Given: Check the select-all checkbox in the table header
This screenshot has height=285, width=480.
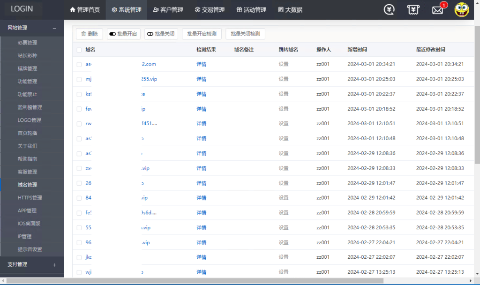Looking at the screenshot, I should tap(79, 50).
